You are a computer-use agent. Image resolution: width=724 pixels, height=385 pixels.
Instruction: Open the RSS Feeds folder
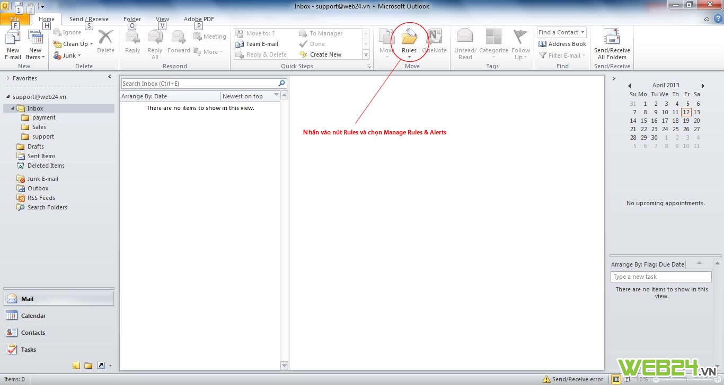pos(41,198)
